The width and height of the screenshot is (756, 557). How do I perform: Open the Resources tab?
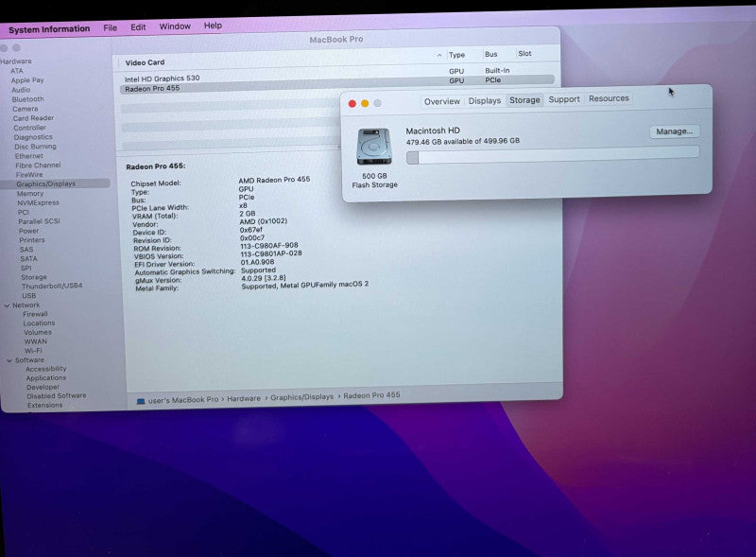(609, 98)
